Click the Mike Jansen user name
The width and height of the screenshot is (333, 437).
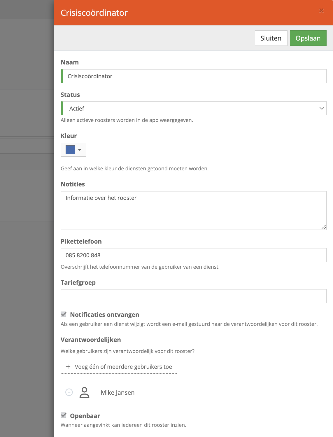click(118, 392)
